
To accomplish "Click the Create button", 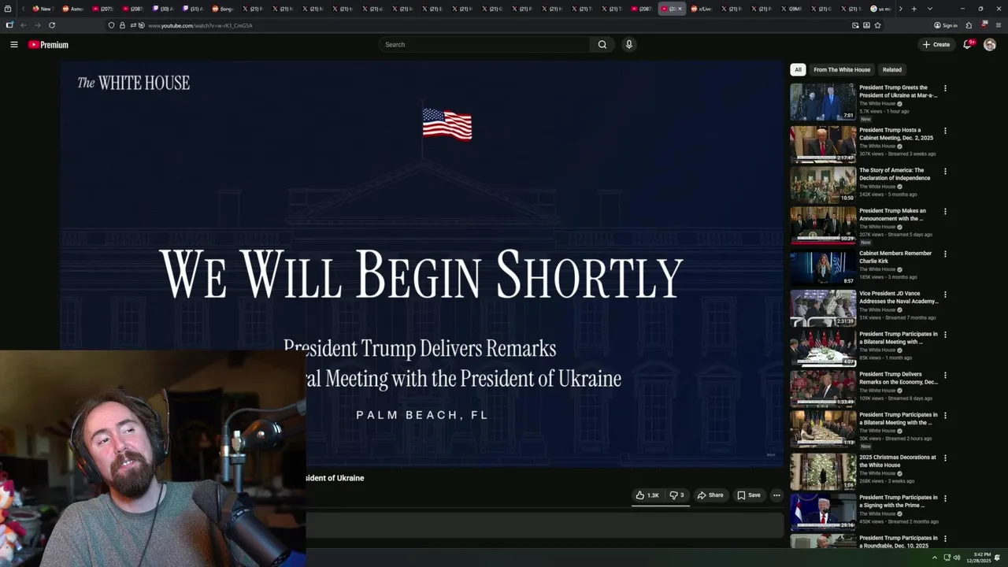I will (x=936, y=45).
